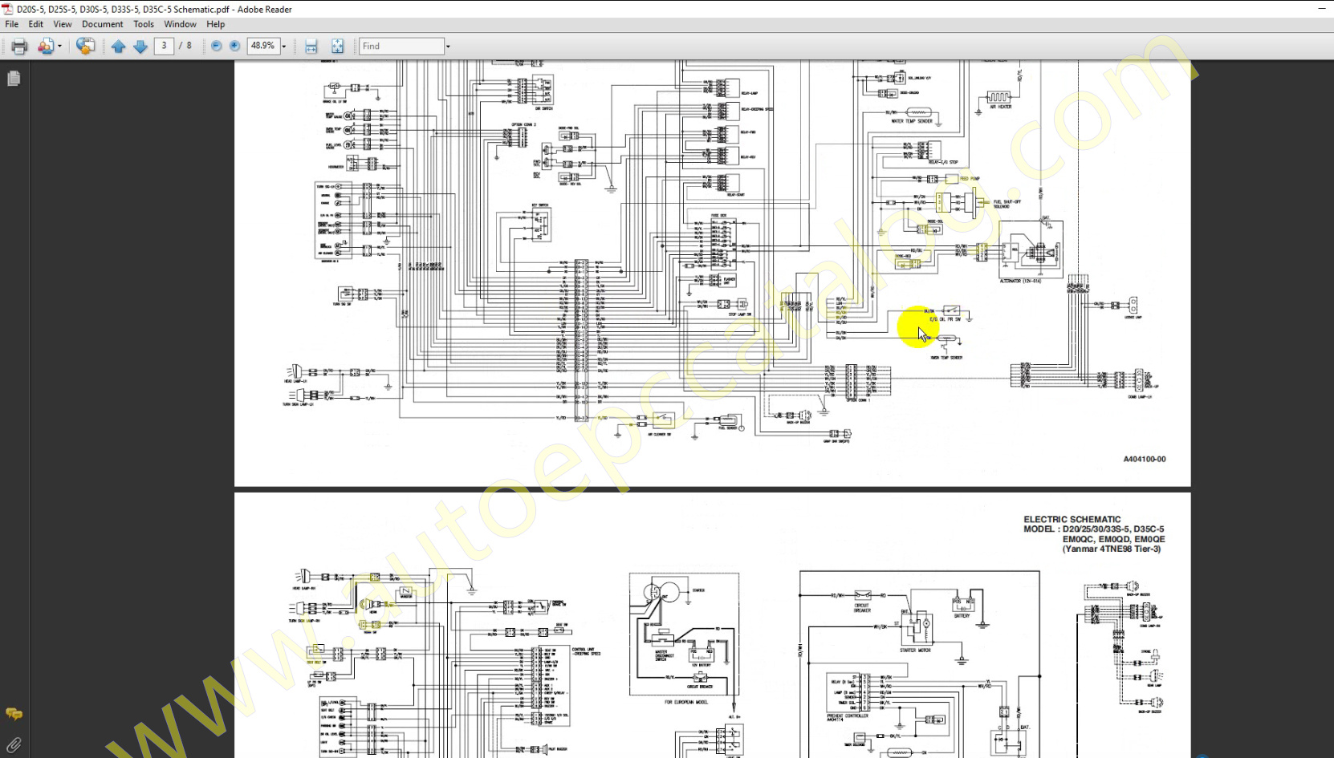Click the page number input box
The width and height of the screenshot is (1334, 758).
pyautogui.click(x=164, y=47)
